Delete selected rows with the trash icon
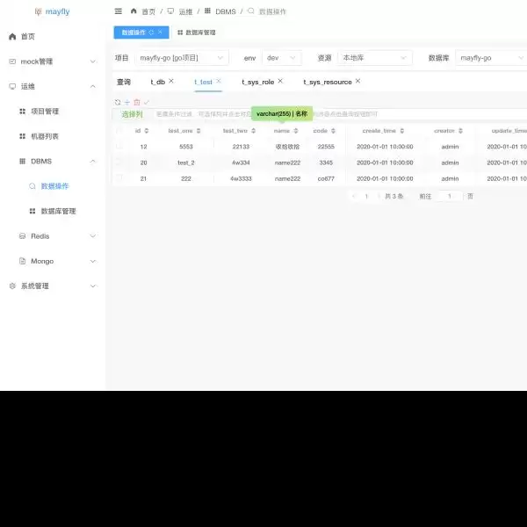This screenshot has height=527, width=527. (137, 102)
